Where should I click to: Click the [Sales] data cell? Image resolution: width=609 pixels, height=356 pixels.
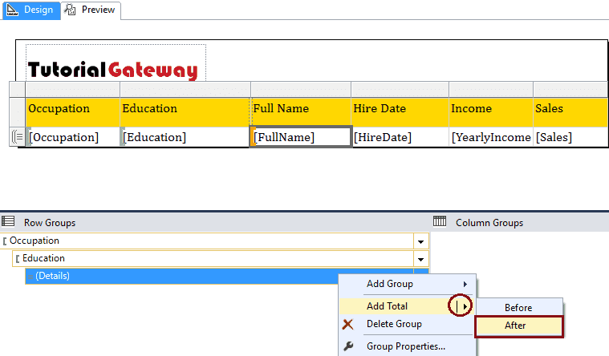(x=571, y=137)
